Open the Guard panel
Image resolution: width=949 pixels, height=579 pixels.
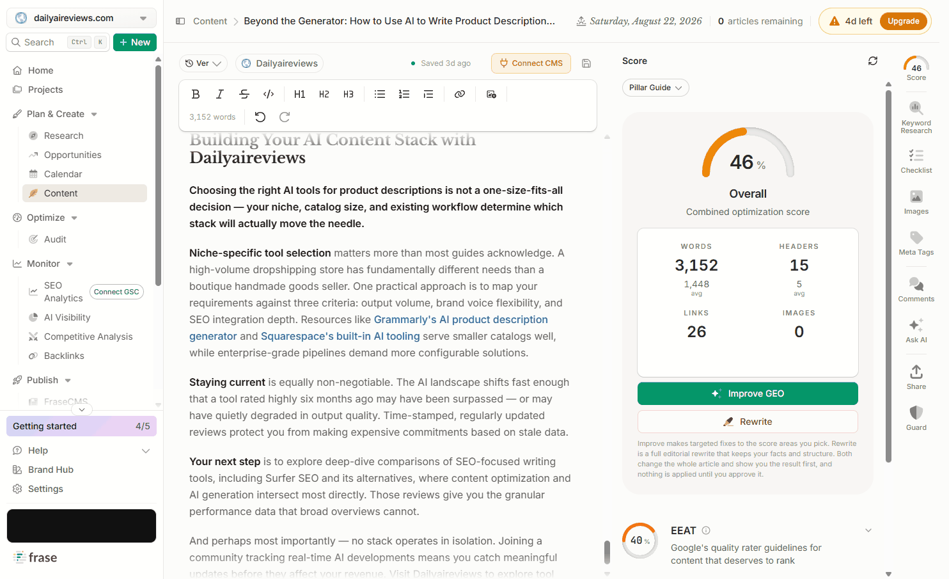pos(916,418)
